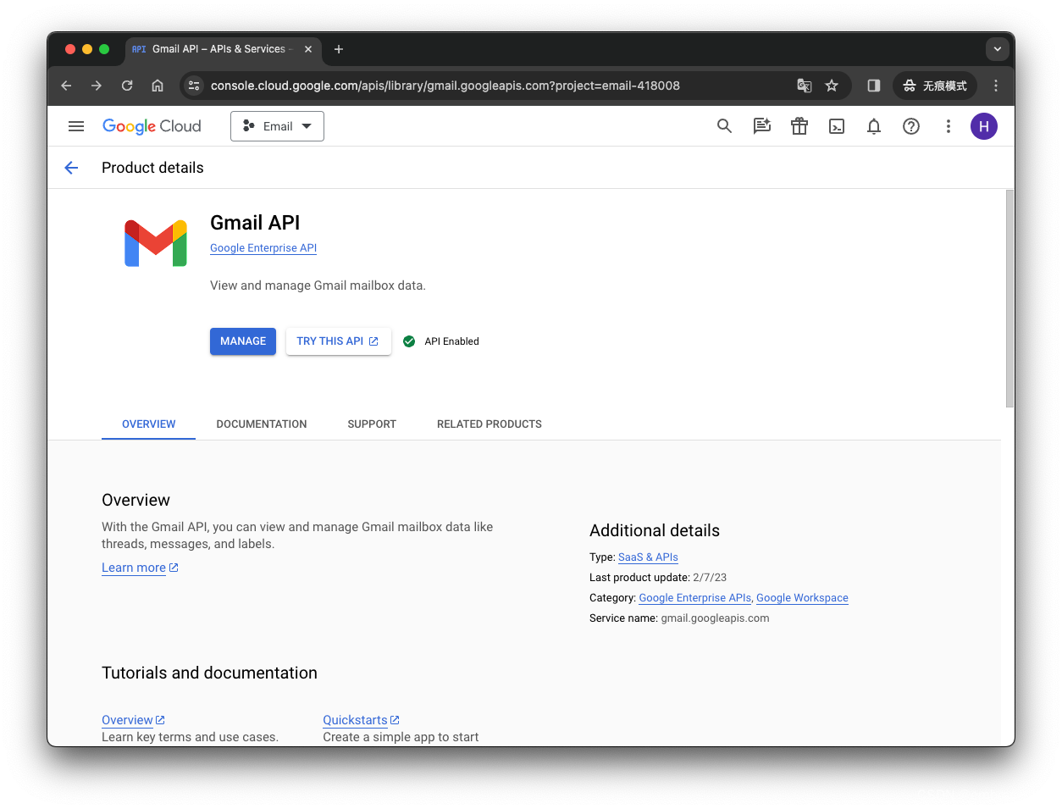The height and width of the screenshot is (809, 1062).
Task: Open the Email project selector dropdown
Action: pyautogui.click(x=277, y=126)
